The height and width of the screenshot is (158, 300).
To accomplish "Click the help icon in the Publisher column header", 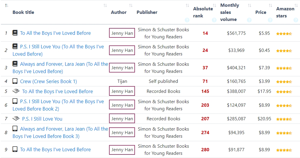I will (x=187, y=20).
